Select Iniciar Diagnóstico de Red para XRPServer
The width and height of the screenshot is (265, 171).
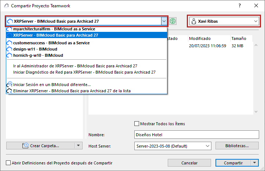(84, 72)
